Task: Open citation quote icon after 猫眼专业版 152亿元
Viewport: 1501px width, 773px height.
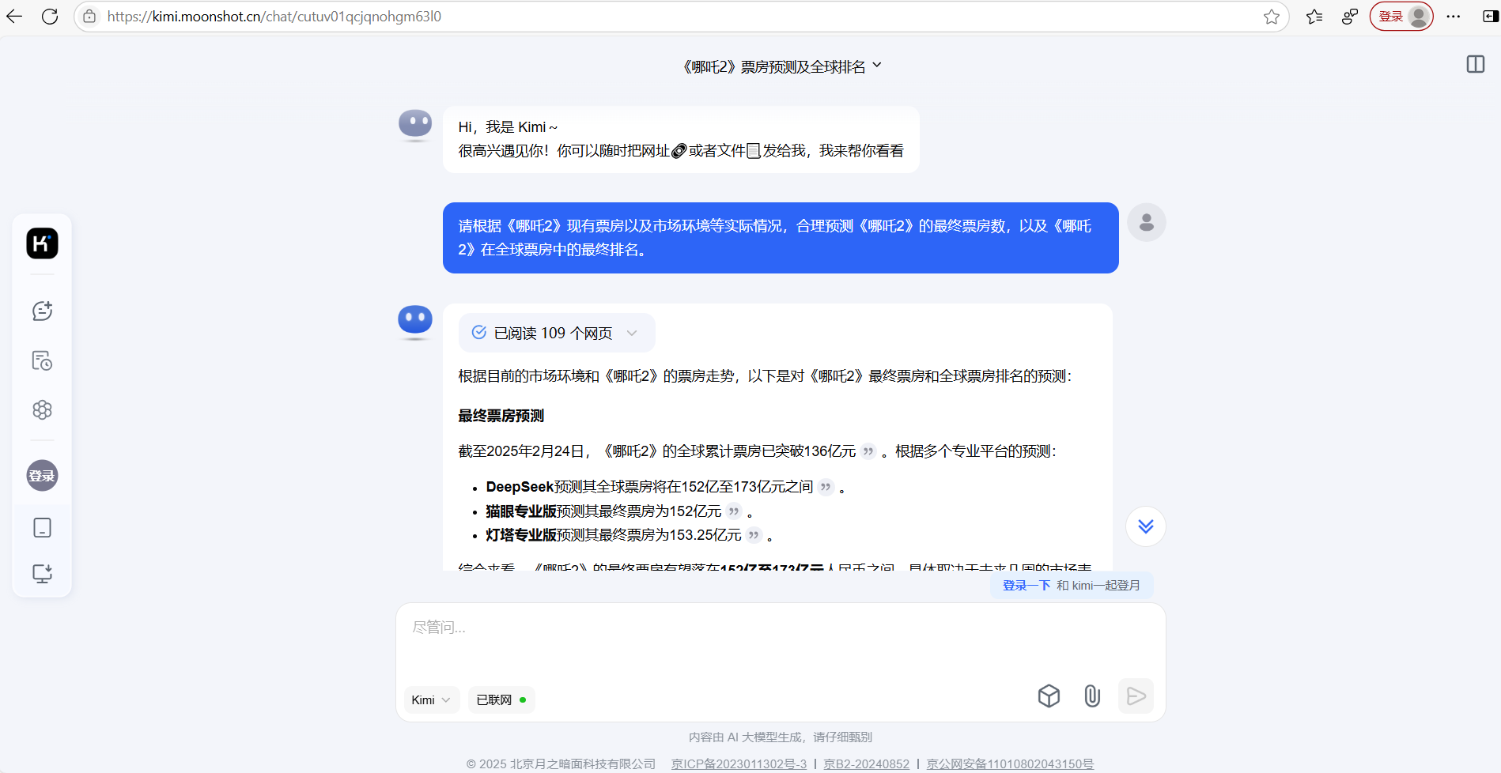Action: [x=734, y=511]
